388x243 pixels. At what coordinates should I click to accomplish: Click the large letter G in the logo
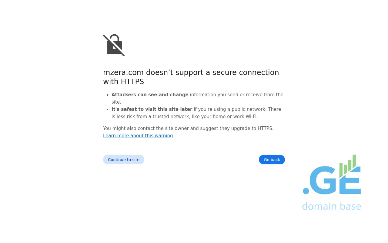click(324, 180)
